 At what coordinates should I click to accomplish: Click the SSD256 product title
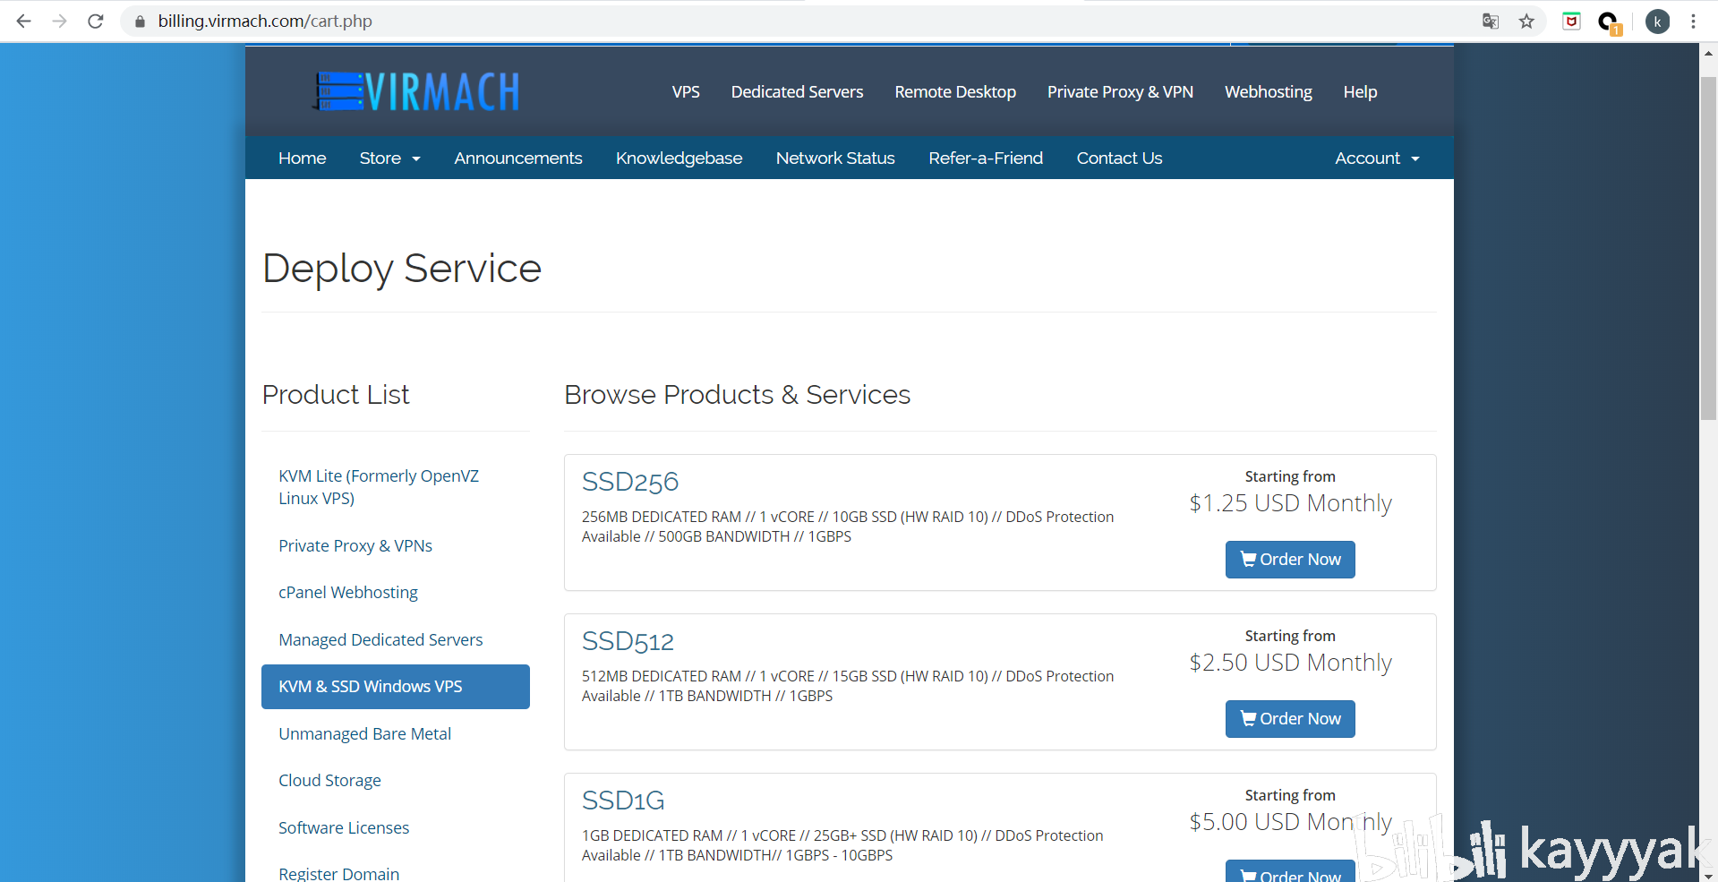click(630, 482)
